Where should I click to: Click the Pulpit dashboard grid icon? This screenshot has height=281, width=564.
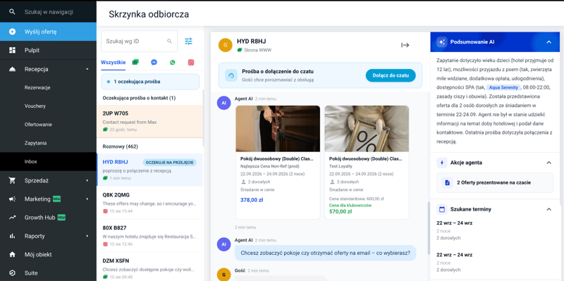[12, 50]
